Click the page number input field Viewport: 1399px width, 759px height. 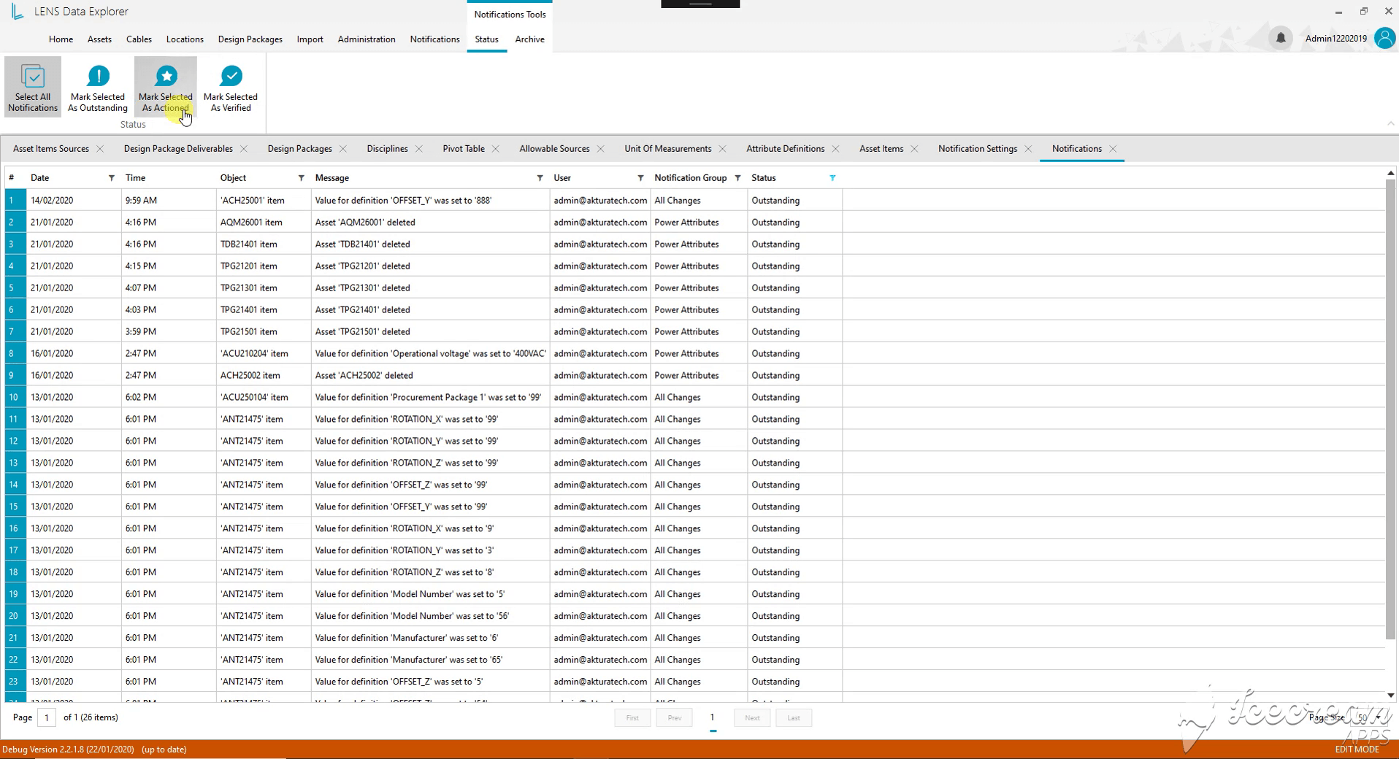(x=47, y=718)
